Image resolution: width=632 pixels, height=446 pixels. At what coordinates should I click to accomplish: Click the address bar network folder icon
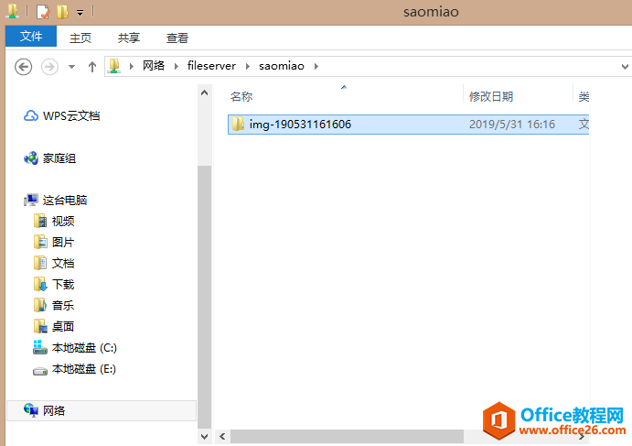point(115,66)
